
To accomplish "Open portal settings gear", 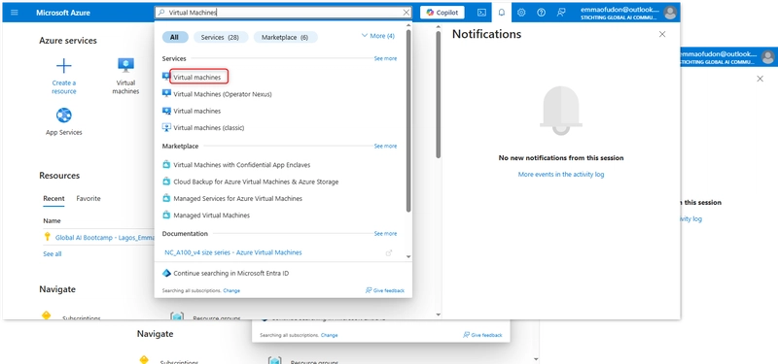I will (x=521, y=13).
